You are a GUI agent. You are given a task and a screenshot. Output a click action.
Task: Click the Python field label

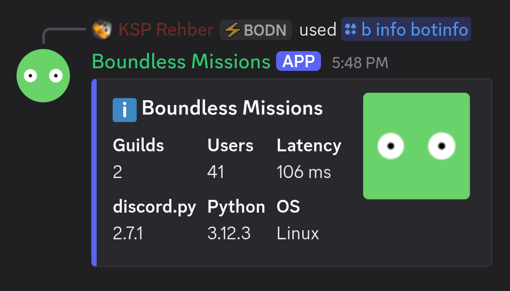[236, 207]
